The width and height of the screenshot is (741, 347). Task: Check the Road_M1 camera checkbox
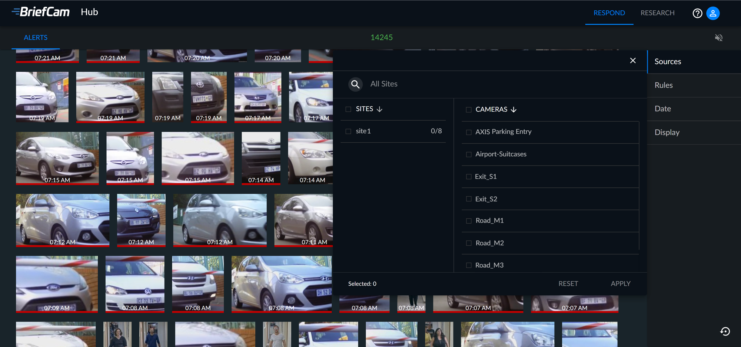469,221
